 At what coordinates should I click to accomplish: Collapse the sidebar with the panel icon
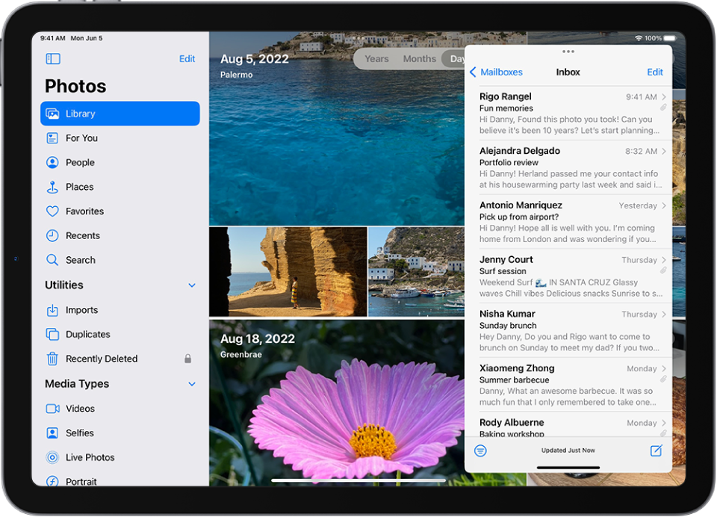pyautogui.click(x=52, y=58)
